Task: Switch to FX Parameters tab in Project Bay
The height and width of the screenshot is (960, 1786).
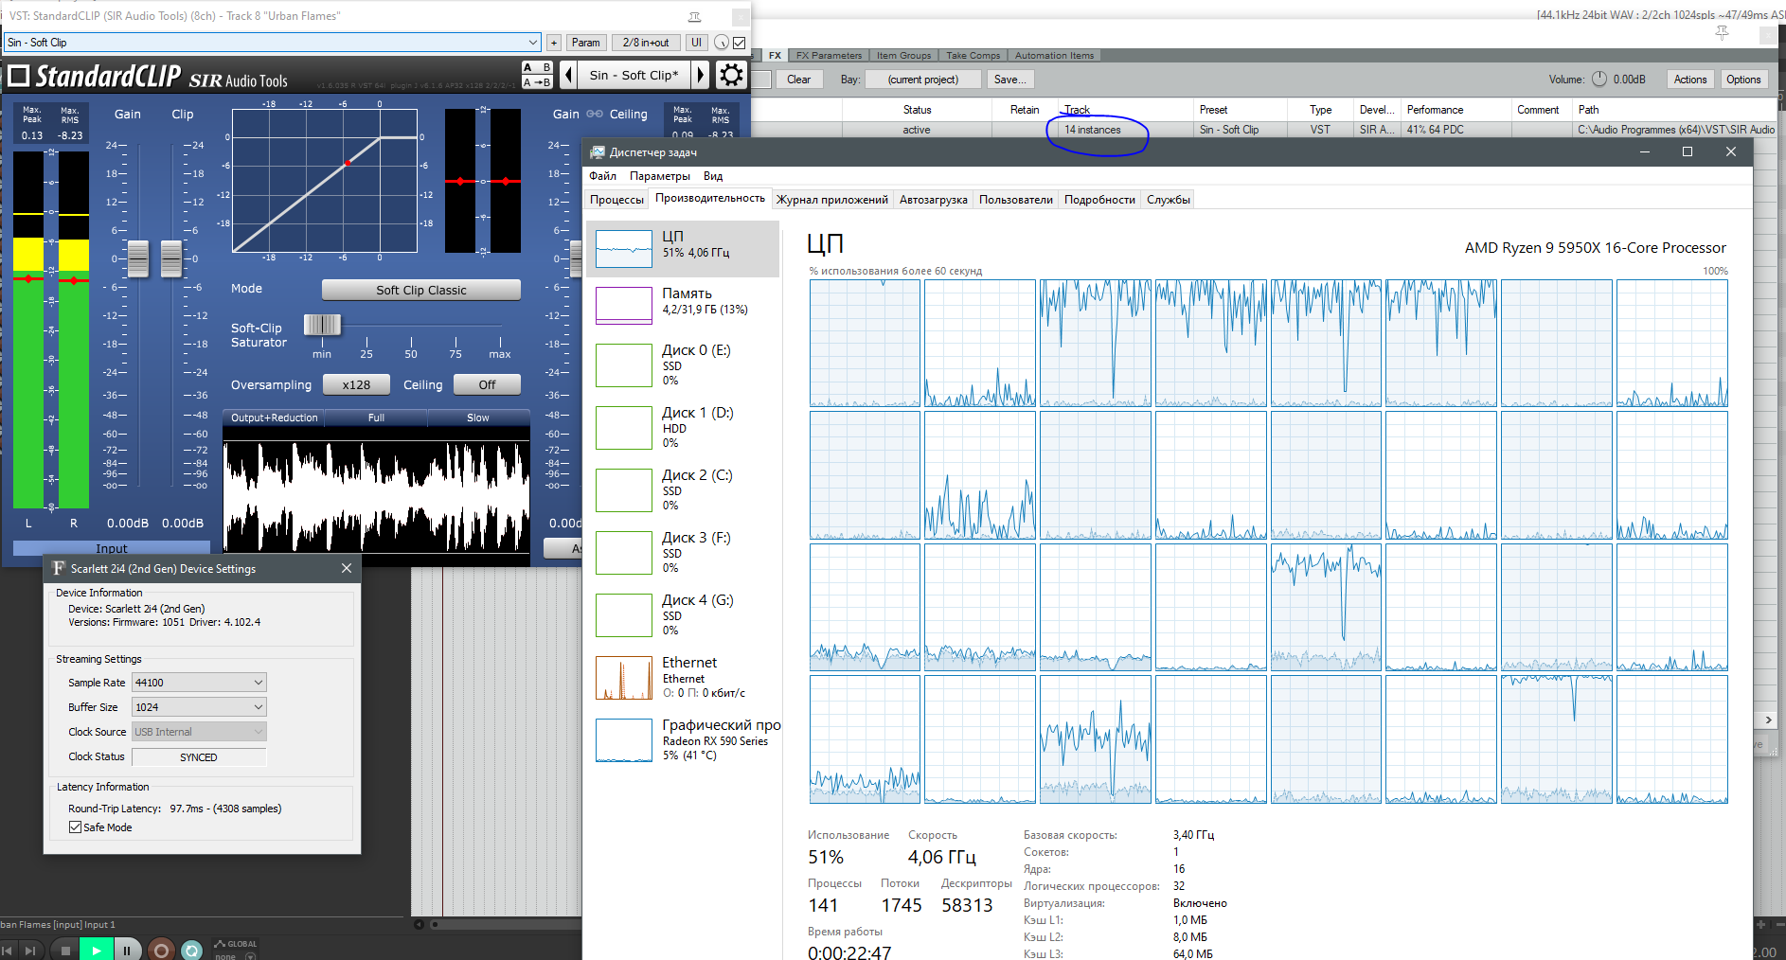Action: [829, 55]
